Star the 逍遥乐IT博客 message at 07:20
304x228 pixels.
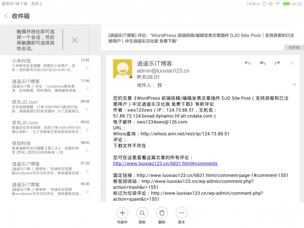pyautogui.click(x=87, y=171)
